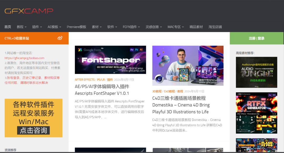
Task: Expand the 教程 dropdown menu
Action: (x=22, y=27)
